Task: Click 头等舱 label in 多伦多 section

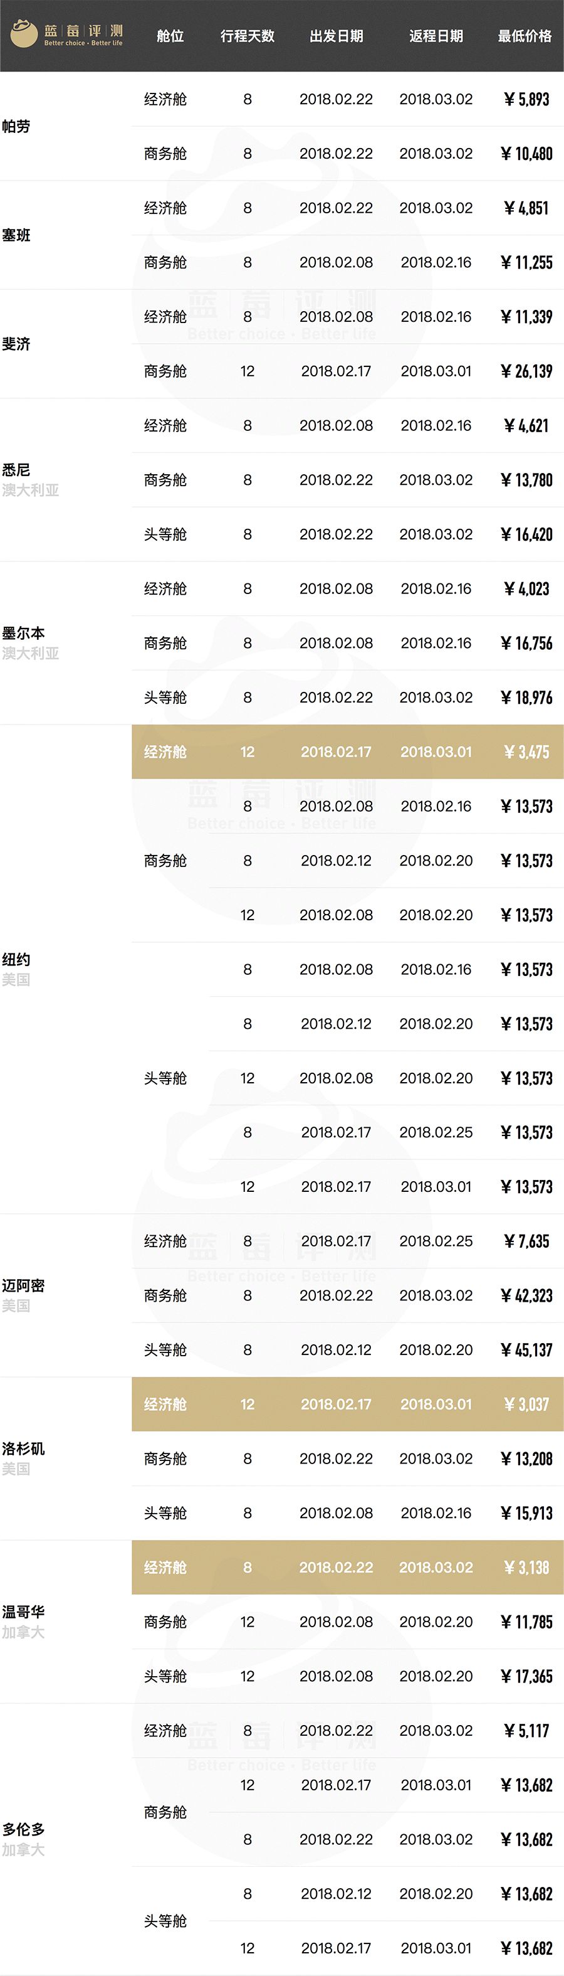Action: pos(165,1921)
